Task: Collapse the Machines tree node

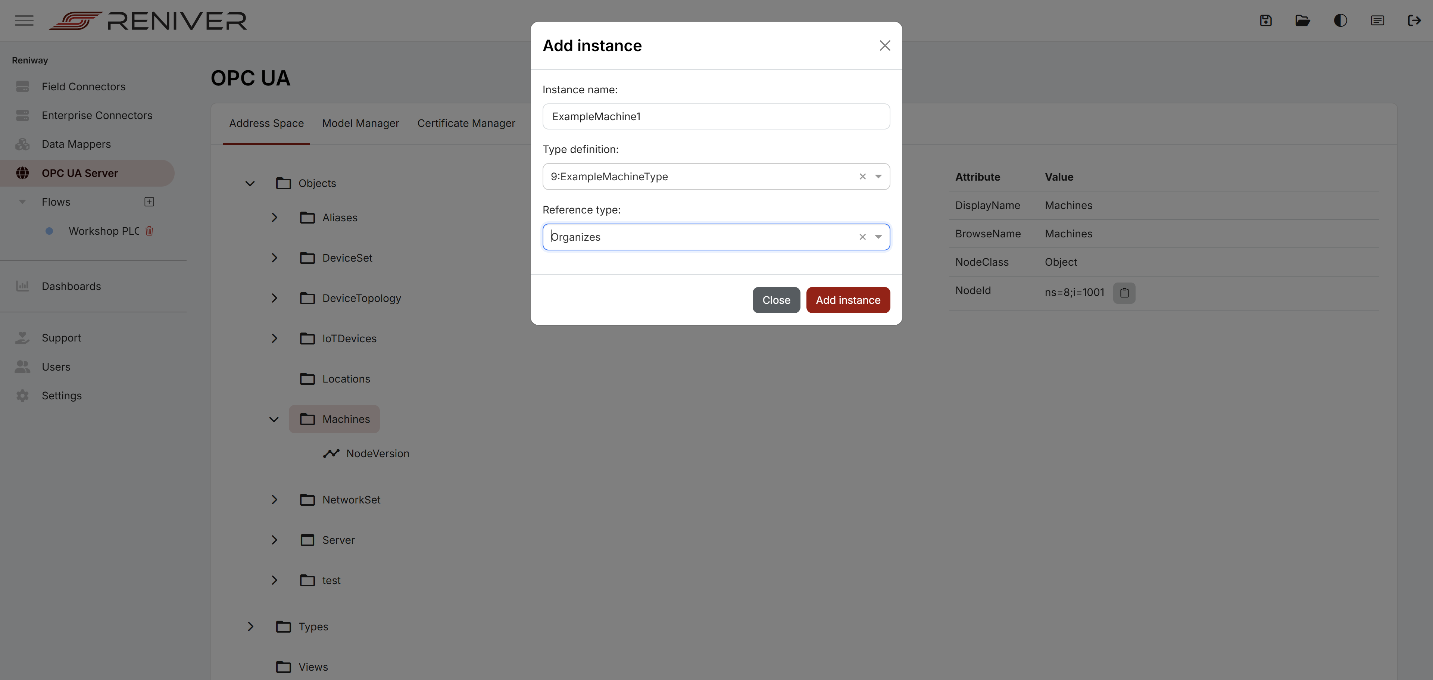Action: pyautogui.click(x=274, y=419)
